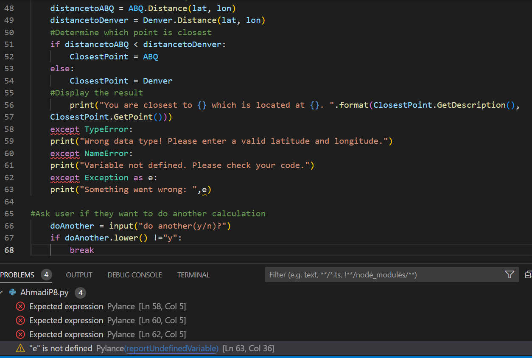
Task: Click the warning triangle icon for undefined 'e'
Action: point(20,348)
